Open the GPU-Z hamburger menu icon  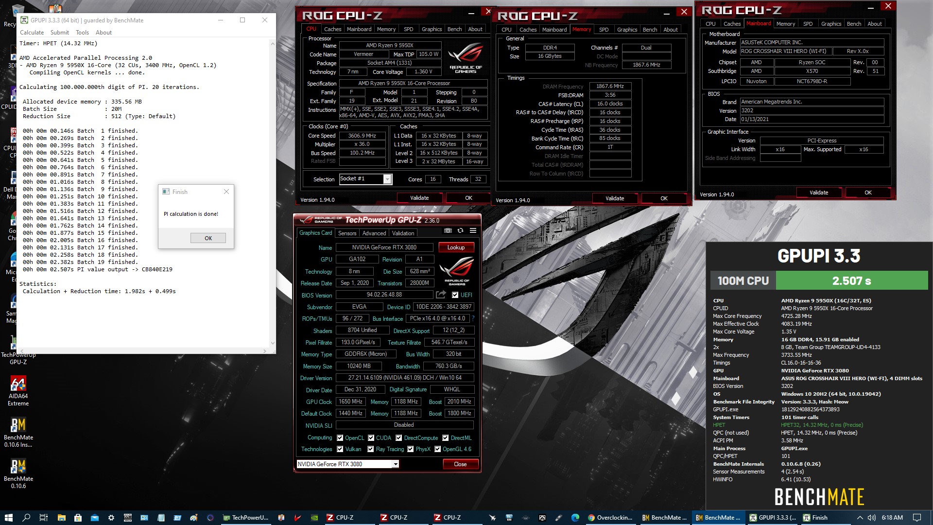point(473,230)
